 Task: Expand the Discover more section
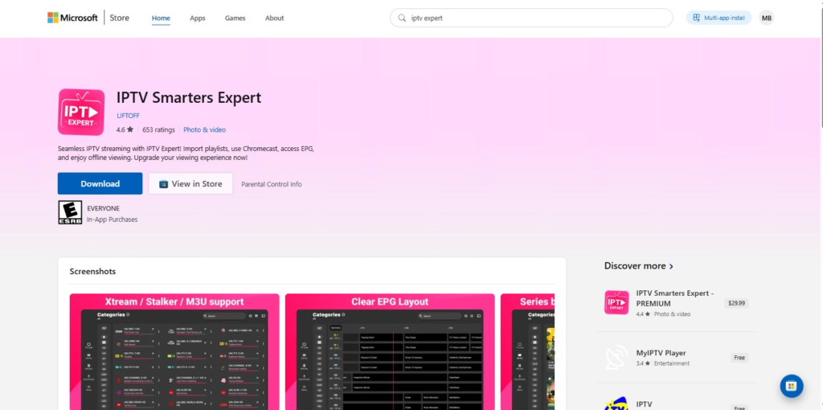point(639,266)
